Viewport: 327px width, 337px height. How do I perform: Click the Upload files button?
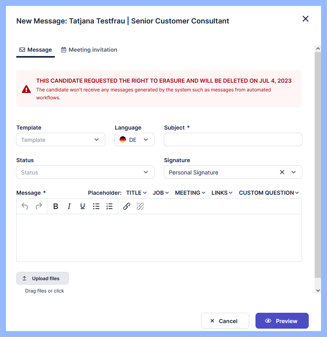[x=43, y=278]
